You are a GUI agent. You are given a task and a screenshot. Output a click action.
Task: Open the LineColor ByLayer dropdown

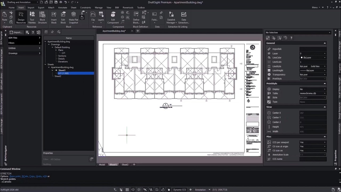pyautogui.click(x=313, y=58)
